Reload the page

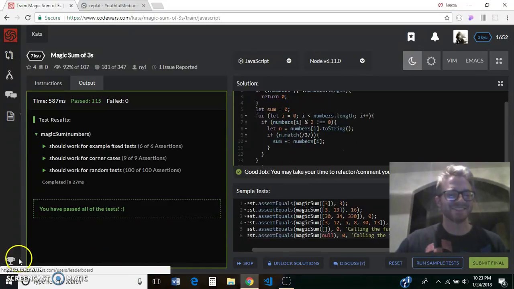(28, 18)
